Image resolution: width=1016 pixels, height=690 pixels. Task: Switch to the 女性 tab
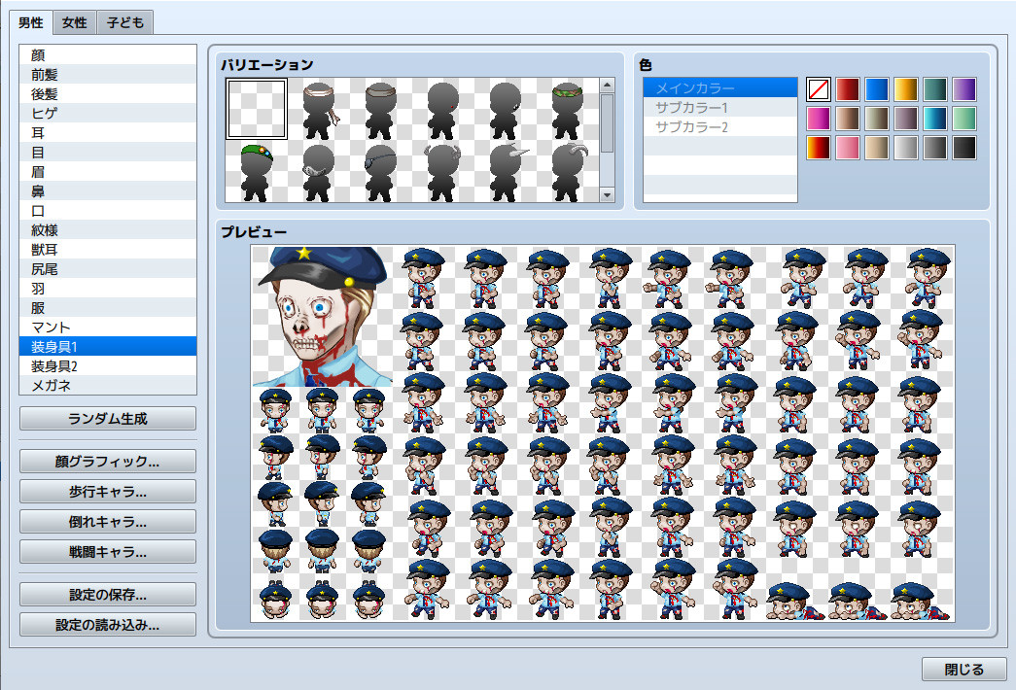74,21
